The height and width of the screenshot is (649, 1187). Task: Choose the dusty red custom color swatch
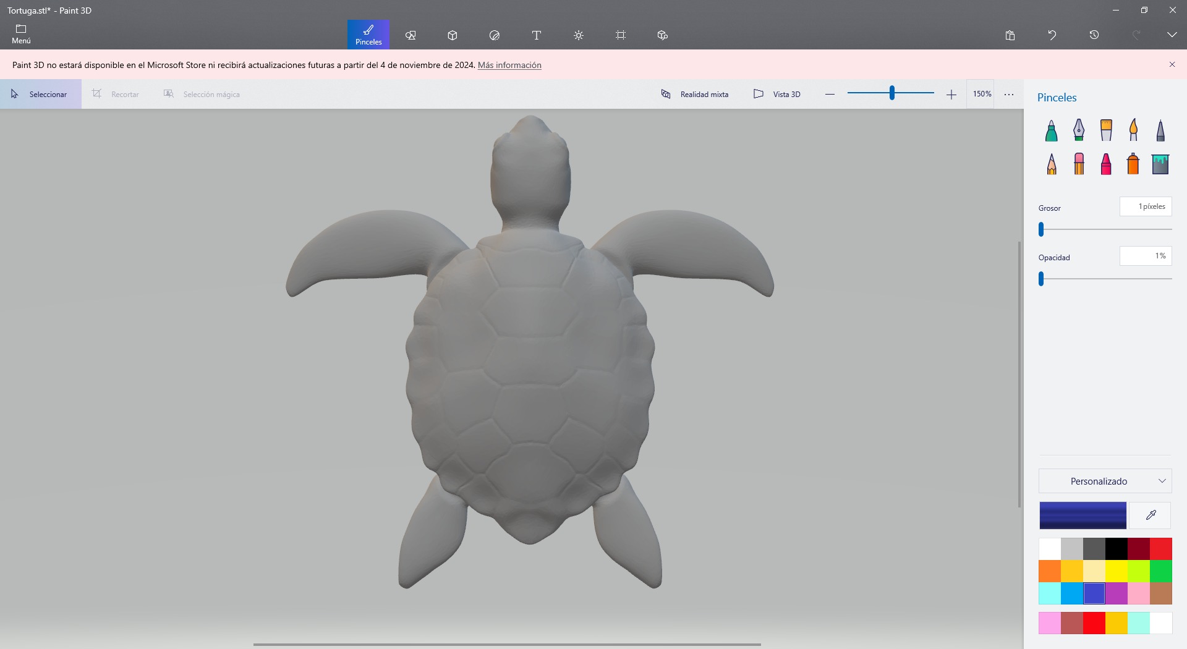point(1072,623)
